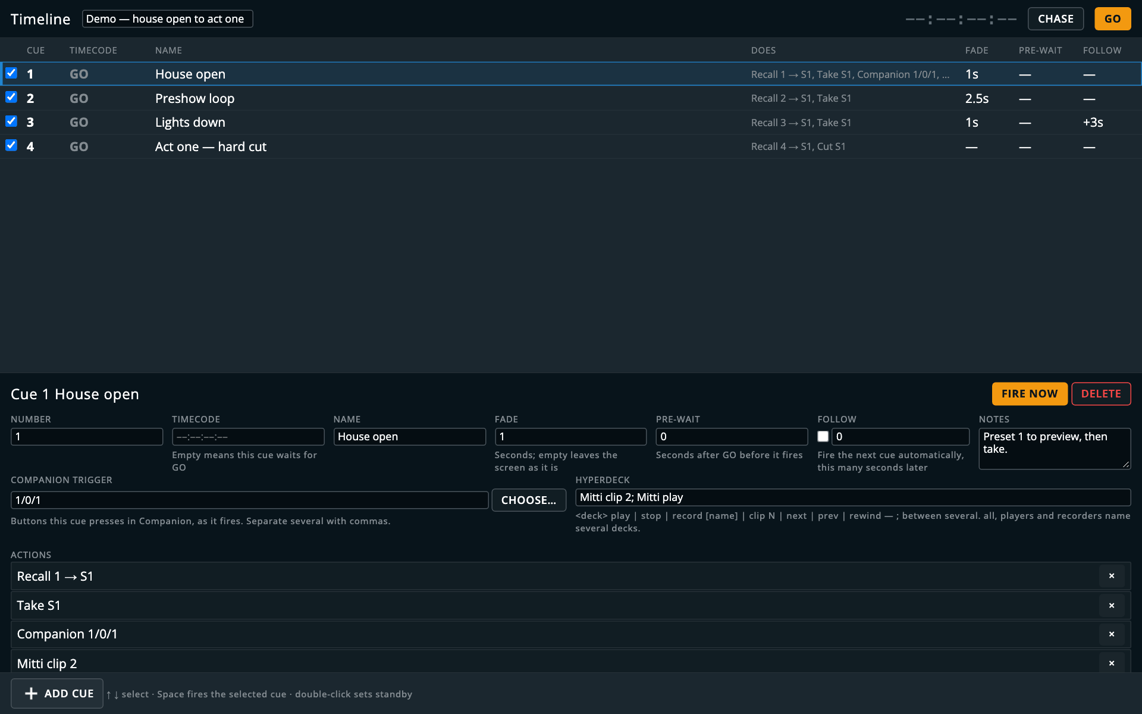This screenshot has height=714, width=1142.
Task: Click the orange GO button
Action: pyautogui.click(x=1113, y=19)
